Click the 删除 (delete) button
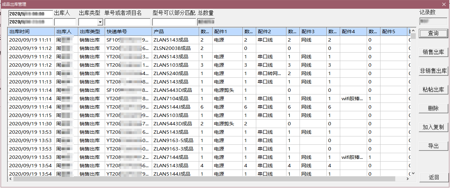Screen dimensions: 450x188 [433, 109]
